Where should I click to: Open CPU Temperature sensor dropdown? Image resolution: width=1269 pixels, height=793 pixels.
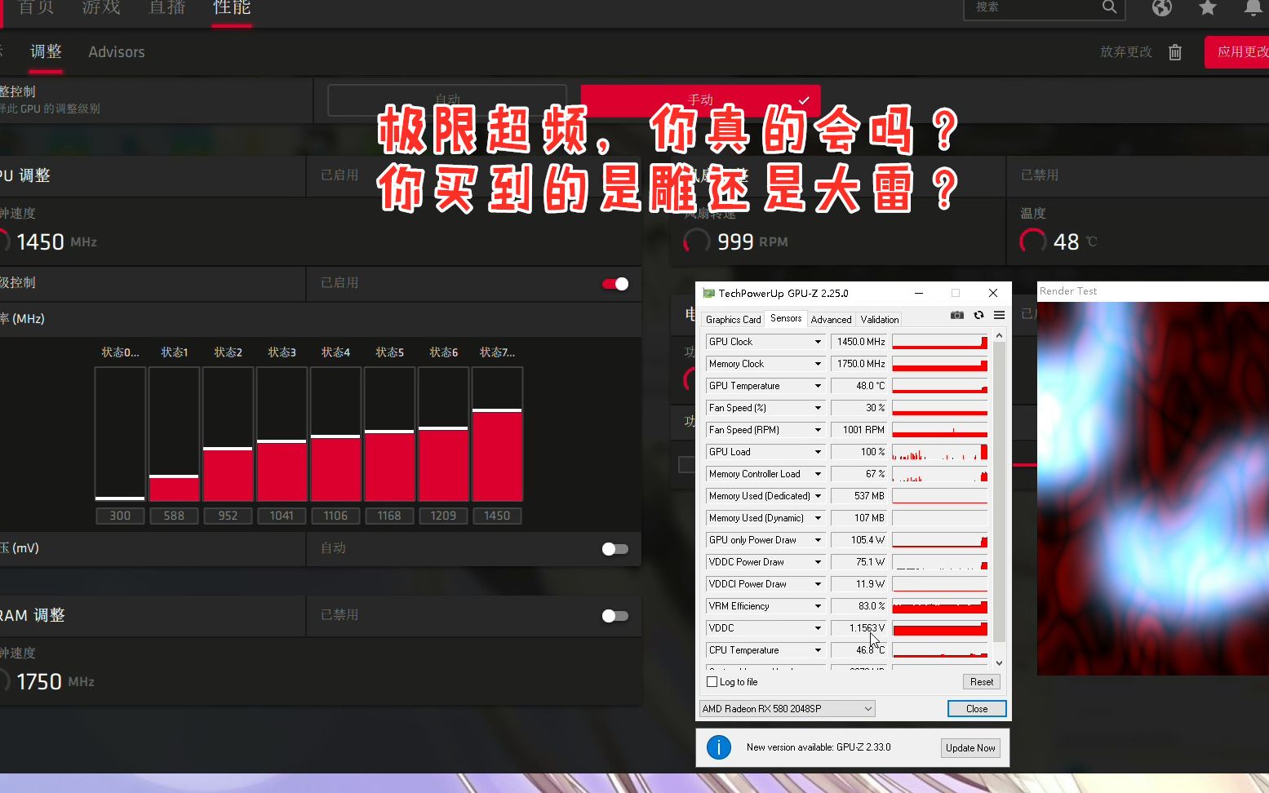[818, 650]
